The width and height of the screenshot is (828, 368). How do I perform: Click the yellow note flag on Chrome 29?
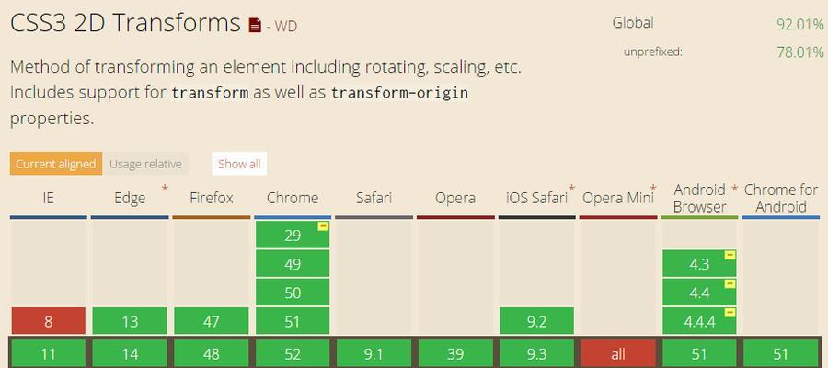(323, 226)
